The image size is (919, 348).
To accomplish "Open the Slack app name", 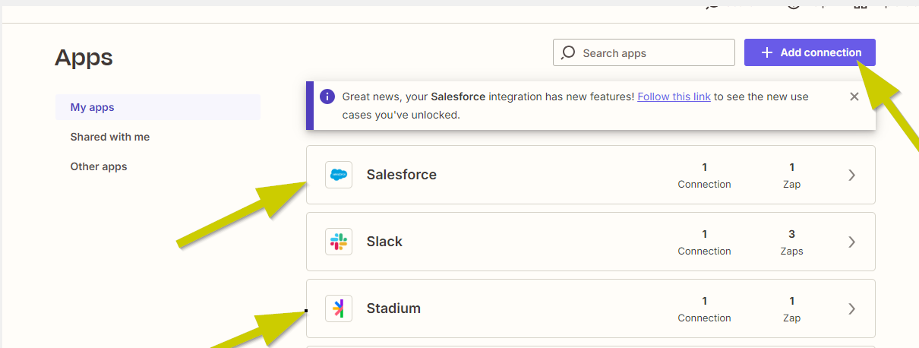I will pyautogui.click(x=384, y=242).
